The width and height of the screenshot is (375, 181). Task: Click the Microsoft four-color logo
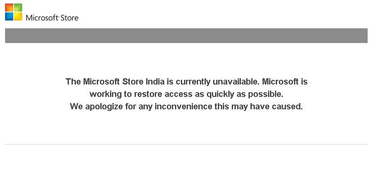[x=14, y=12]
